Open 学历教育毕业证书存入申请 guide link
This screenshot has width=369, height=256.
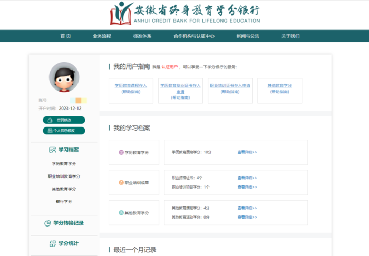point(180,88)
